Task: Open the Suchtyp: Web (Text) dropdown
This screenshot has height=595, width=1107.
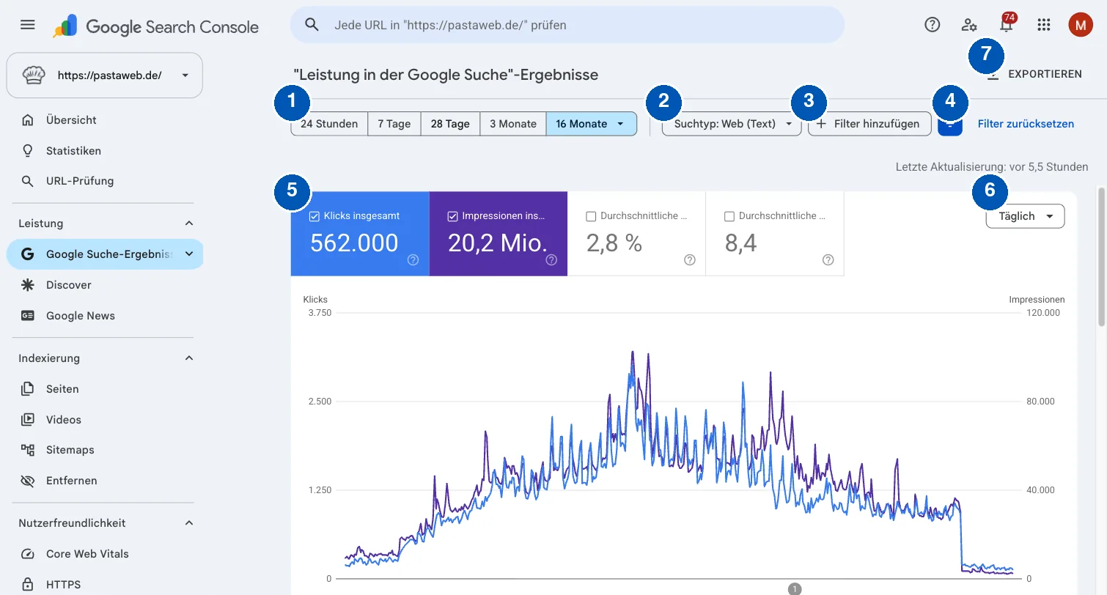Action: tap(732, 124)
